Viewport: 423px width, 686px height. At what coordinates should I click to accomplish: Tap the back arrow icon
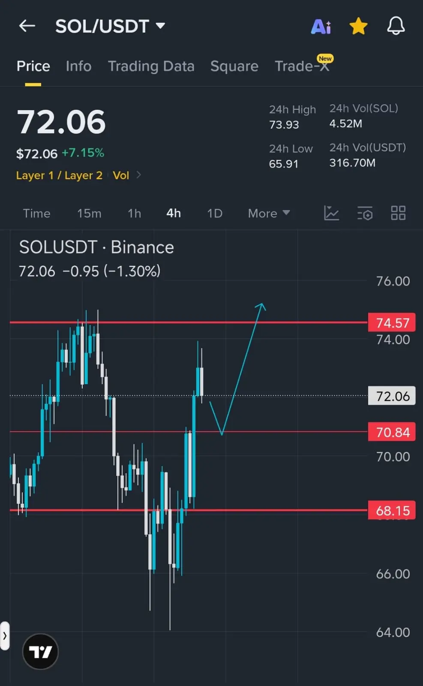[27, 26]
